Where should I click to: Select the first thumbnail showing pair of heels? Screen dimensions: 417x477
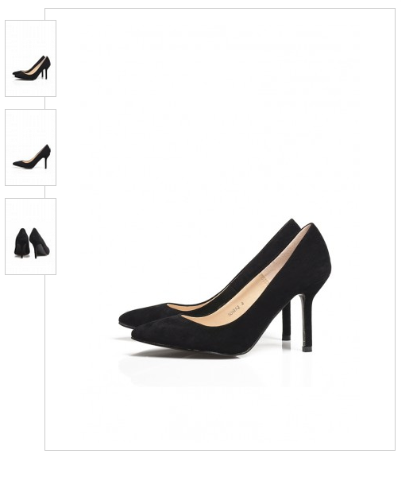point(30,58)
